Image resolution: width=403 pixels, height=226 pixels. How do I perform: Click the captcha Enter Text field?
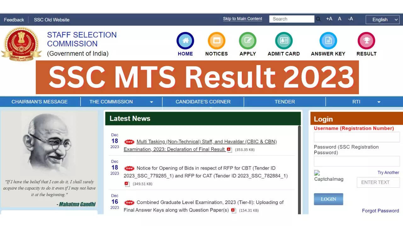(x=378, y=182)
